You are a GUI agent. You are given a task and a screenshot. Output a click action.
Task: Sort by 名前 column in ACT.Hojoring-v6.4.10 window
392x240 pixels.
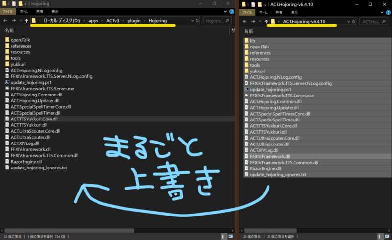point(248,31)
